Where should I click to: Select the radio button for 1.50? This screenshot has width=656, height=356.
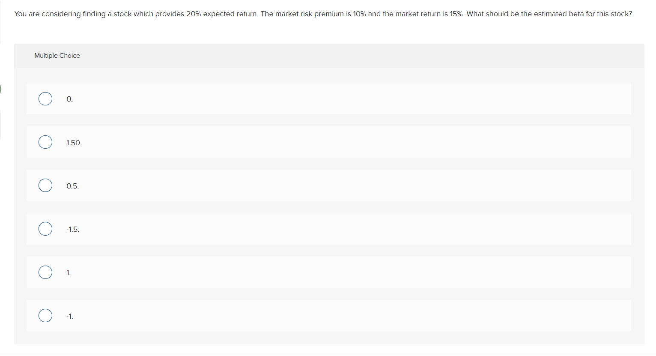point(45,142)
